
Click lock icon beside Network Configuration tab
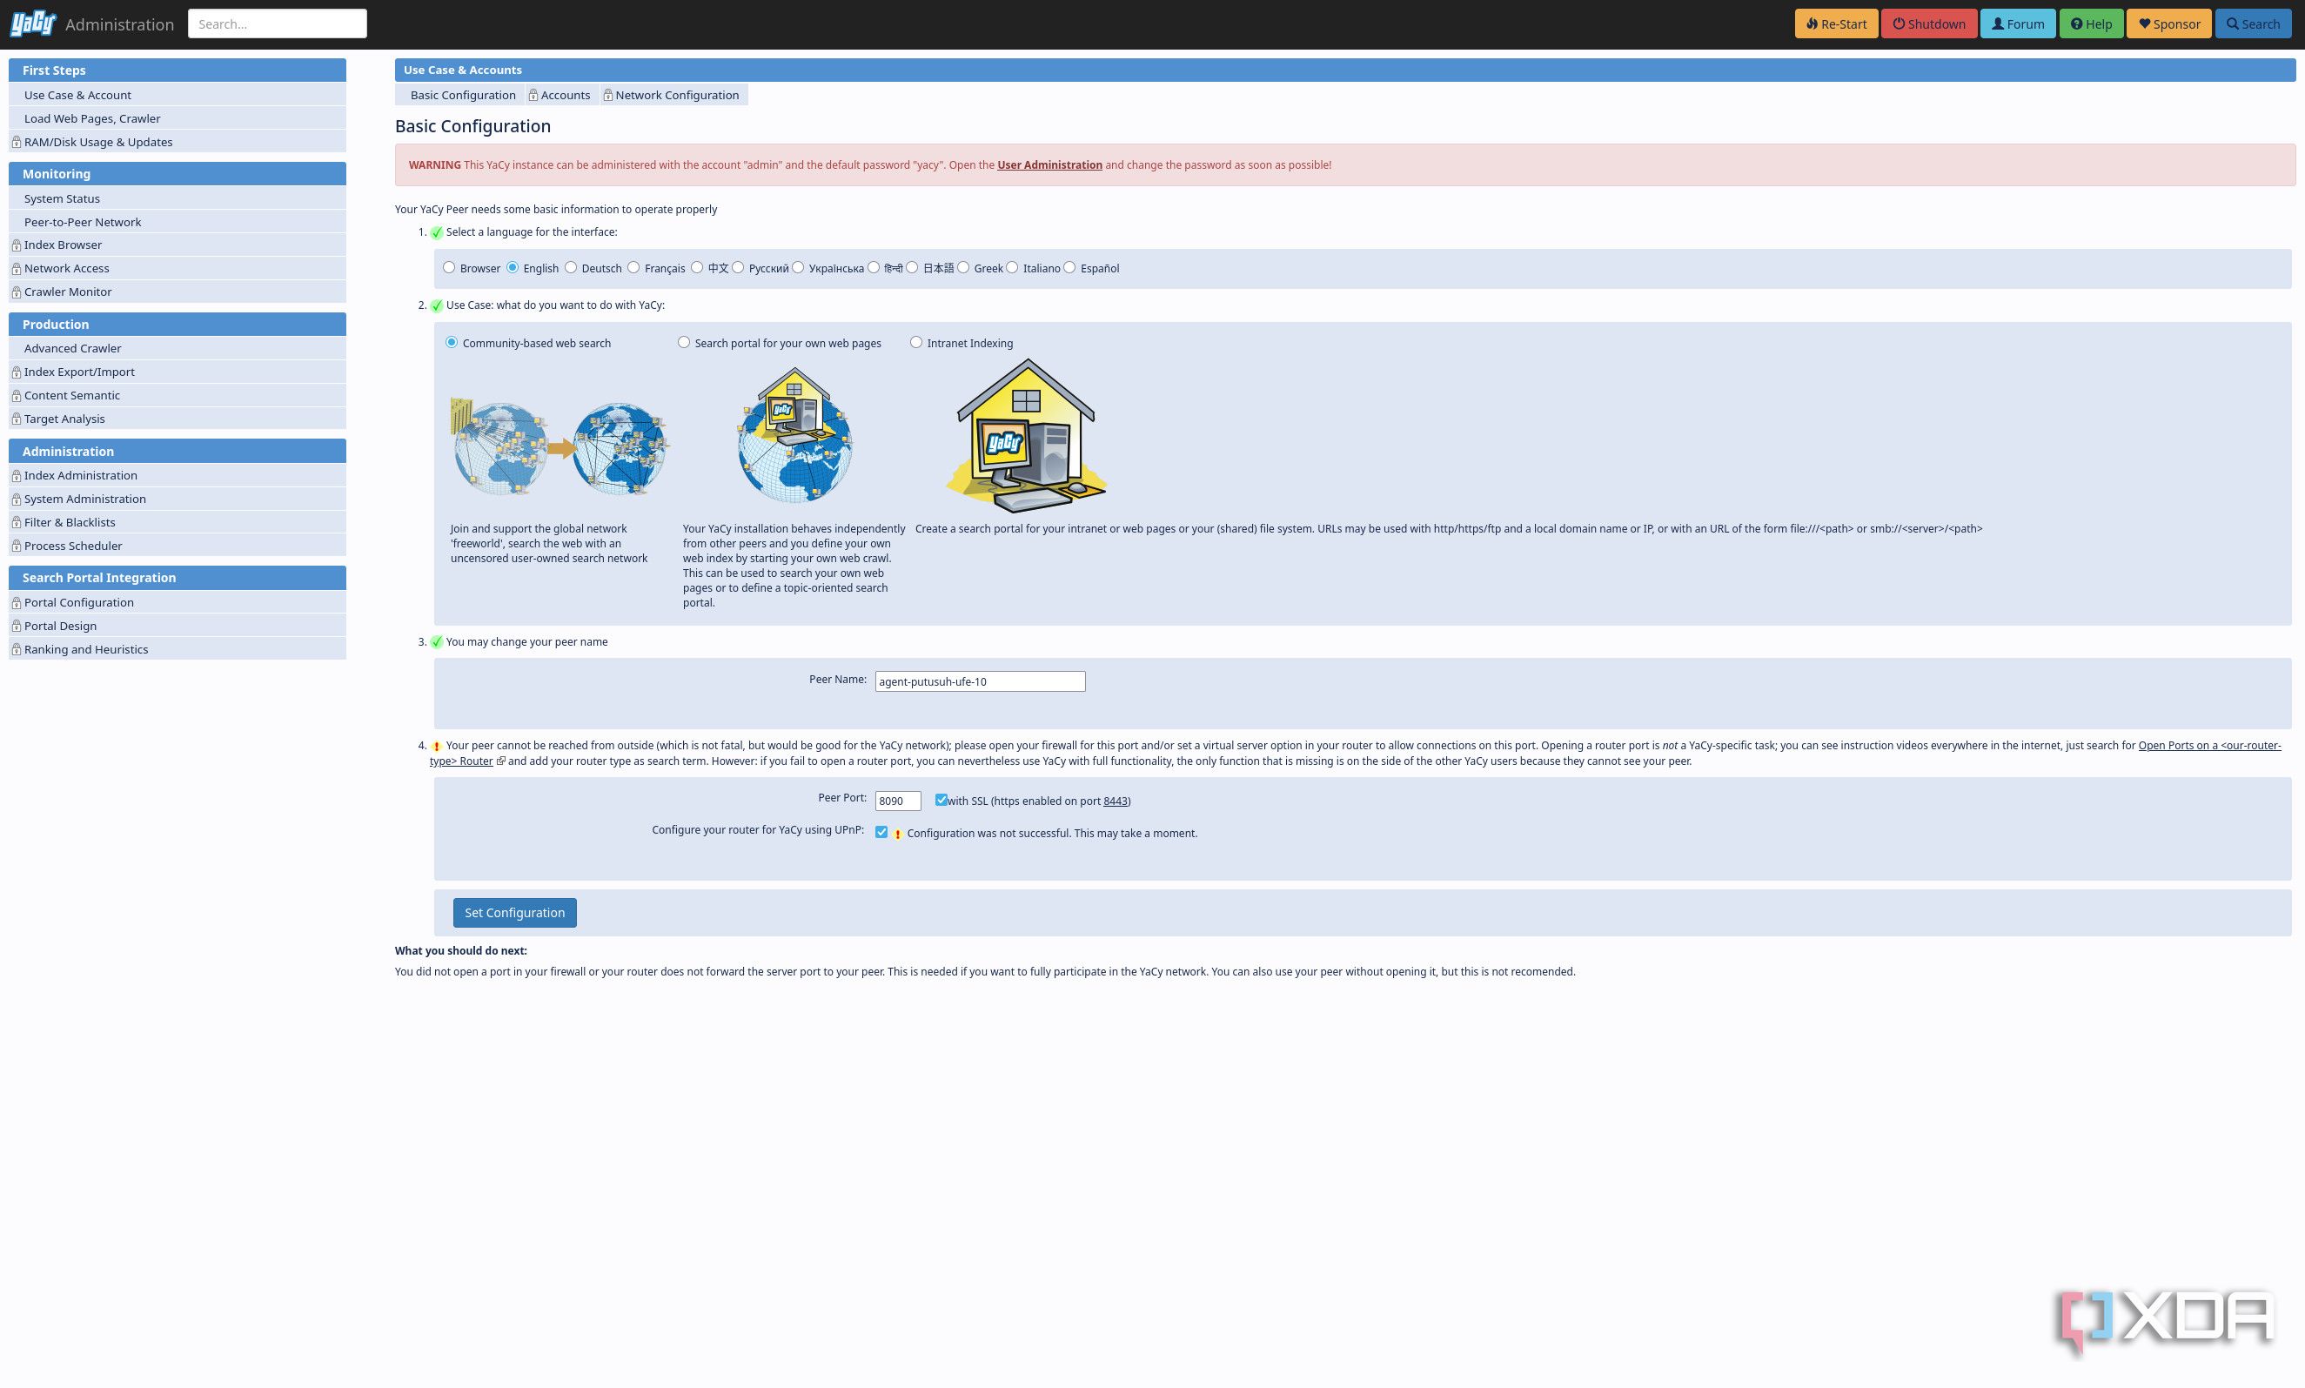click(x=608, y=96)
